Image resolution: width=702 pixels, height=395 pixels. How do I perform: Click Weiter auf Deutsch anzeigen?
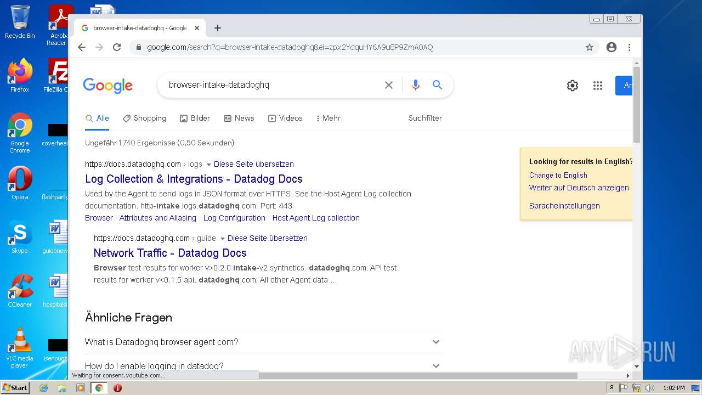[579, 188]
